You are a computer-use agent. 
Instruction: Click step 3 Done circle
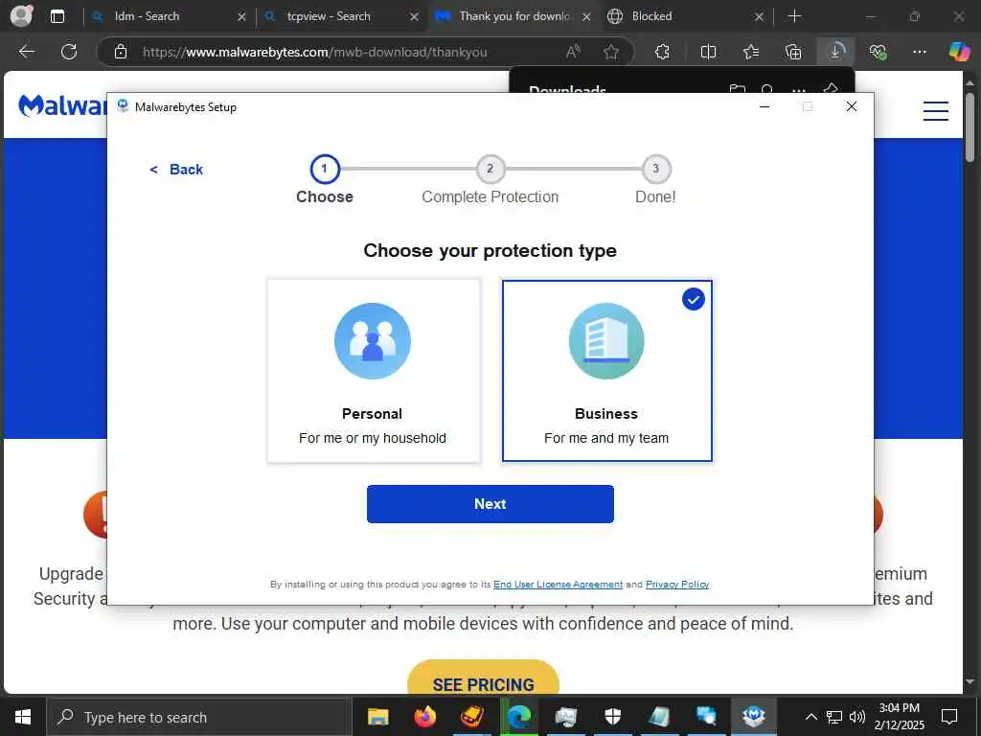pos(655,169)
